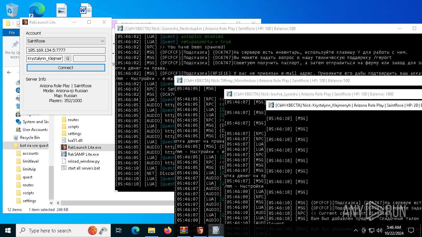Click the Quinesha console window icon

point(120,29)
